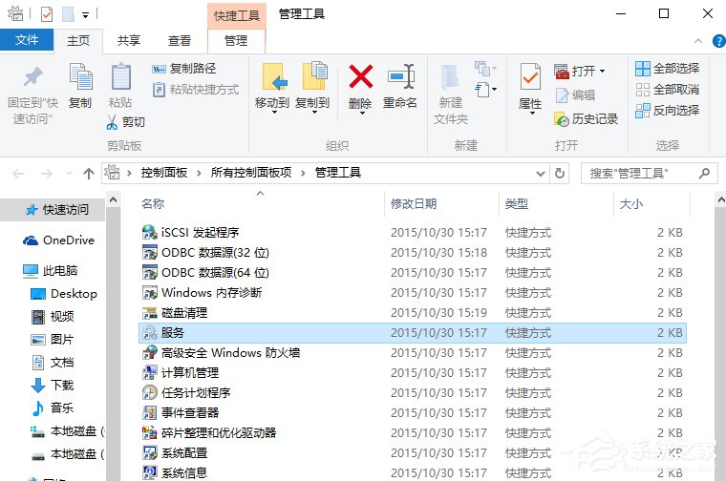Select This PC (此电脑) in sidebar
The image size is (726, 481).
click(50, 271)
